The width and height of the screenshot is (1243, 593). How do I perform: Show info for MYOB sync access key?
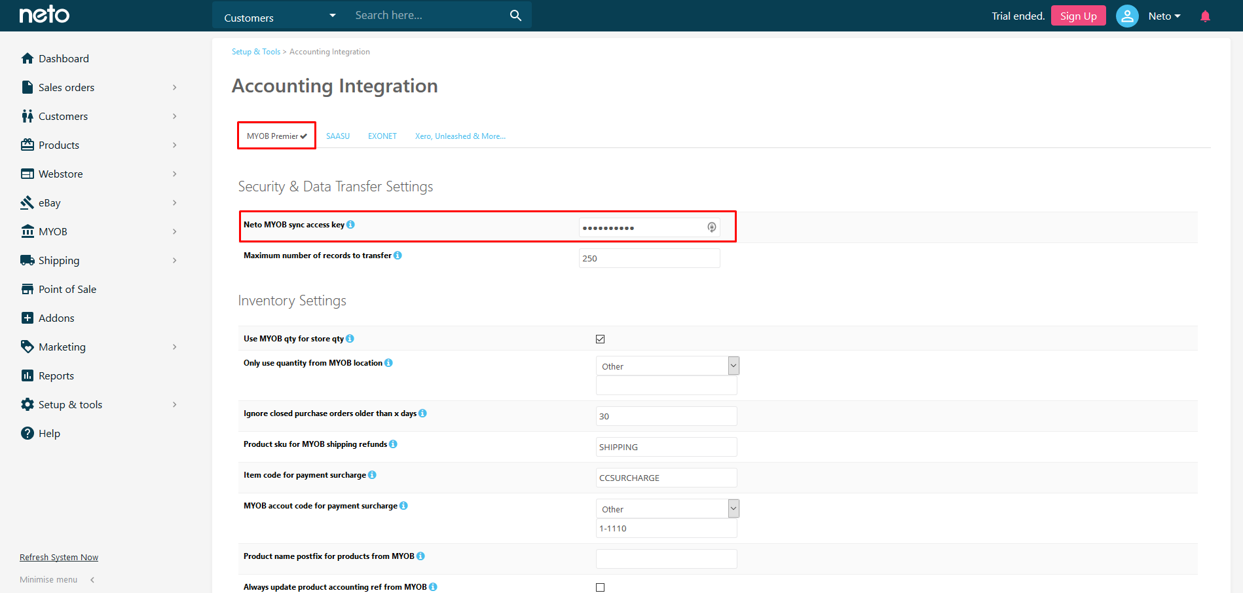pos(350,225)
